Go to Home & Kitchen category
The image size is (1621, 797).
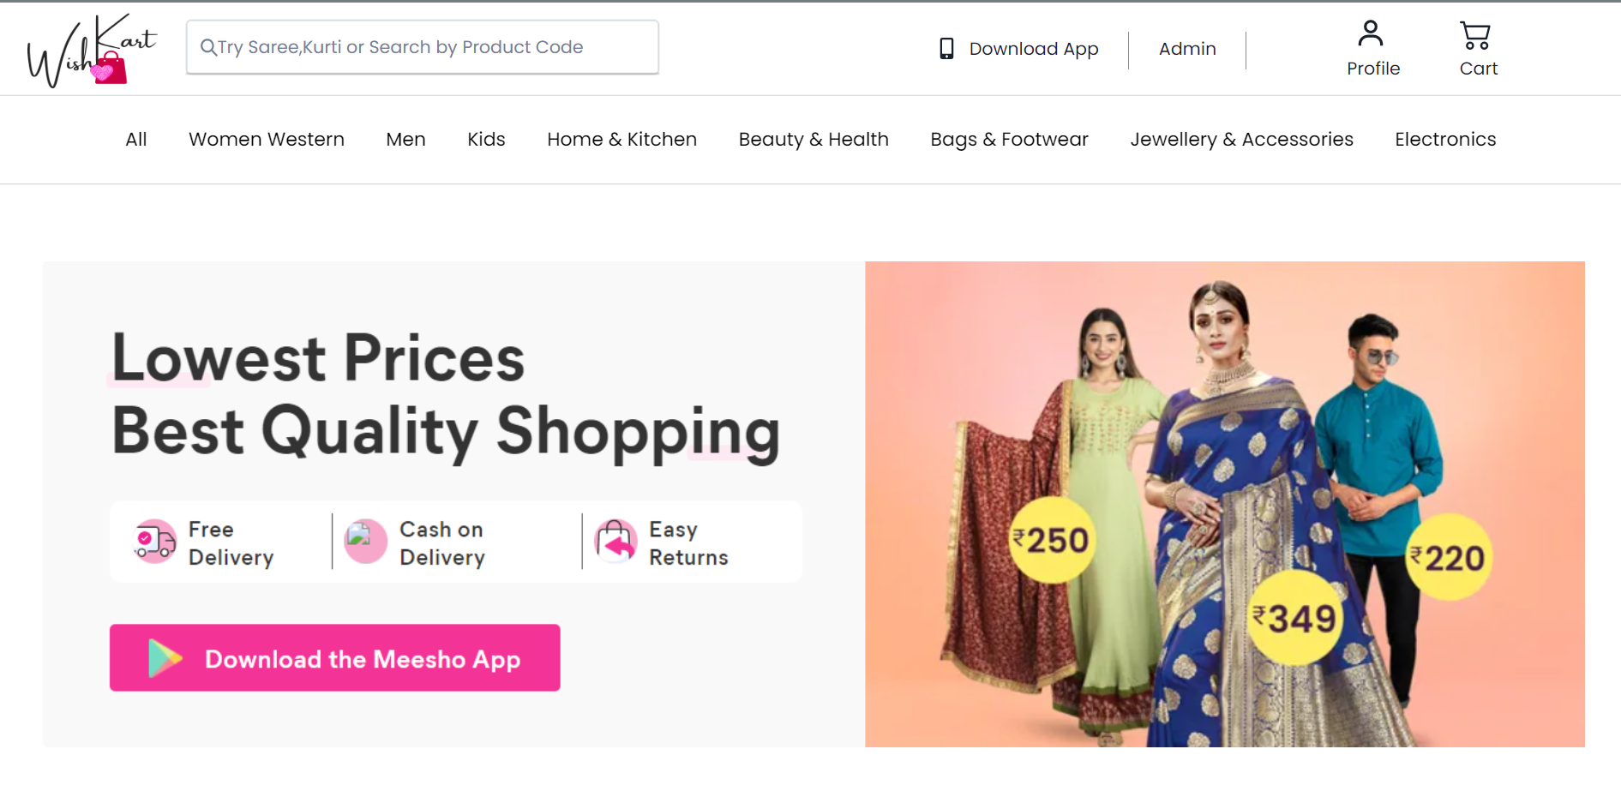(x=621, y=140)
